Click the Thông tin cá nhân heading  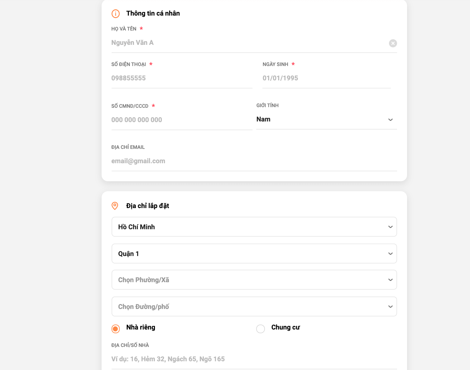coord(153,13)
